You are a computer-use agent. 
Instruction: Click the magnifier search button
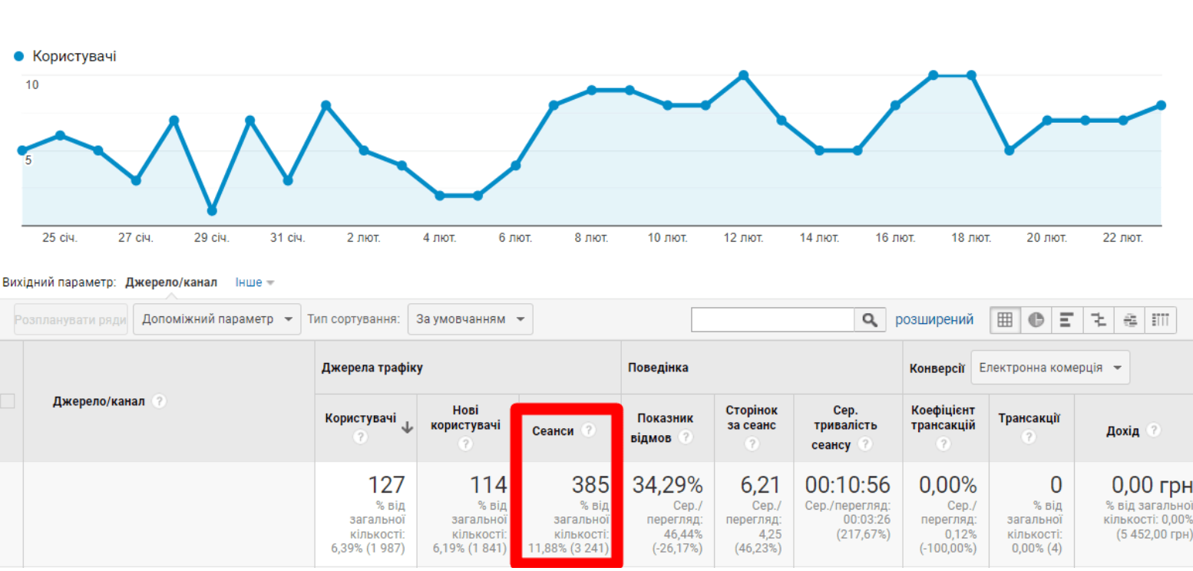[870, 320]
